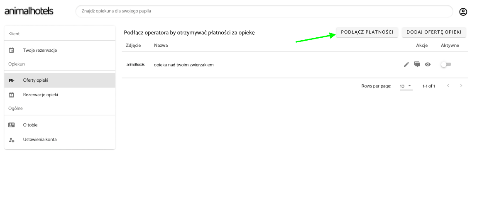Go to the previous table page
This screenshot has height=197, width=477.
[448, 86]
